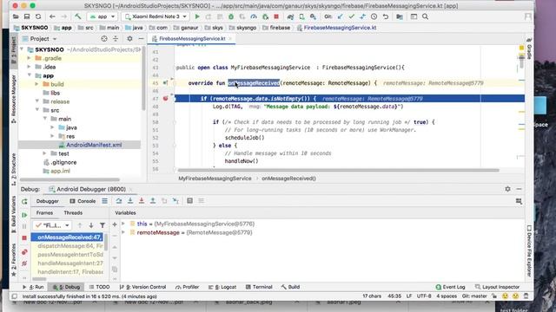Select the FirebaseMessagingService.kt editor tab

[192, 38]
